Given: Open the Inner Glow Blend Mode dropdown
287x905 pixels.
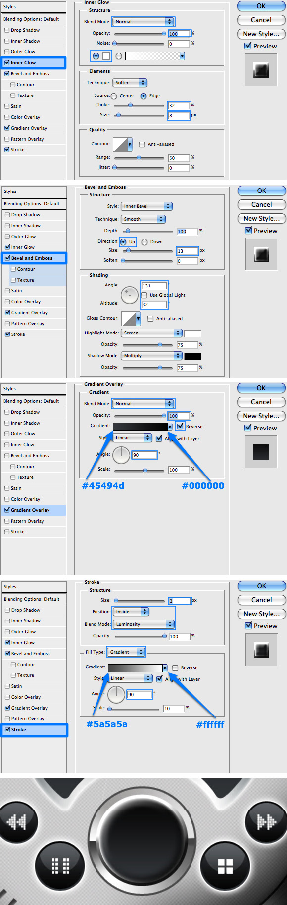Looking at the screenshot, I should coord(143,22).
